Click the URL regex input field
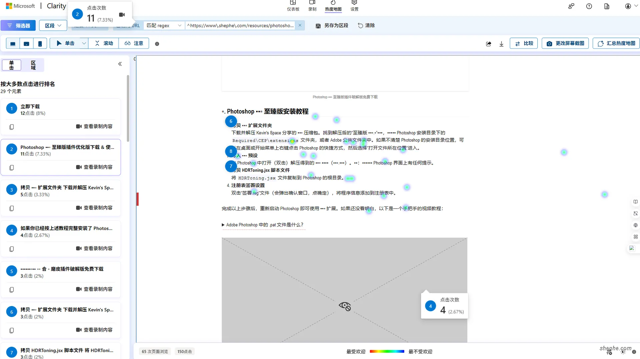The height and width of the screenshot is (359, 640). pyautogui.click(x=240, y=25)
